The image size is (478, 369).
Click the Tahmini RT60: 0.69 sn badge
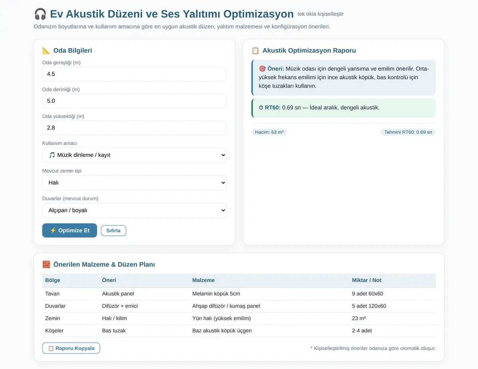tap(408, 132)
